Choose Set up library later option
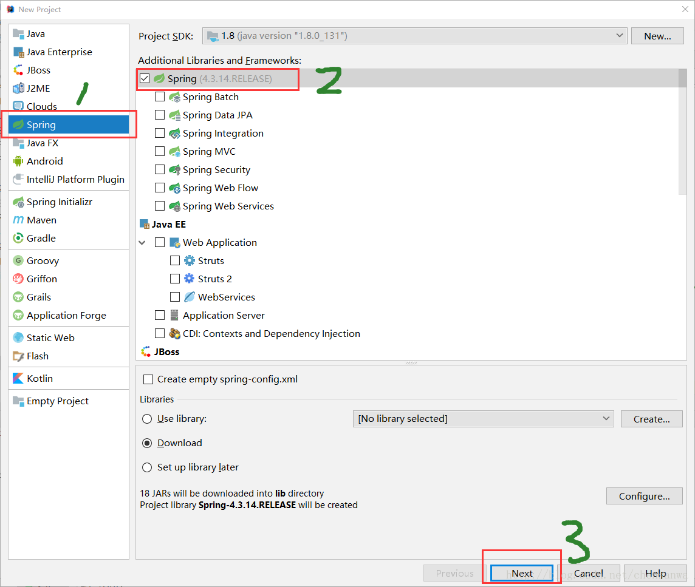 point(146,467)
